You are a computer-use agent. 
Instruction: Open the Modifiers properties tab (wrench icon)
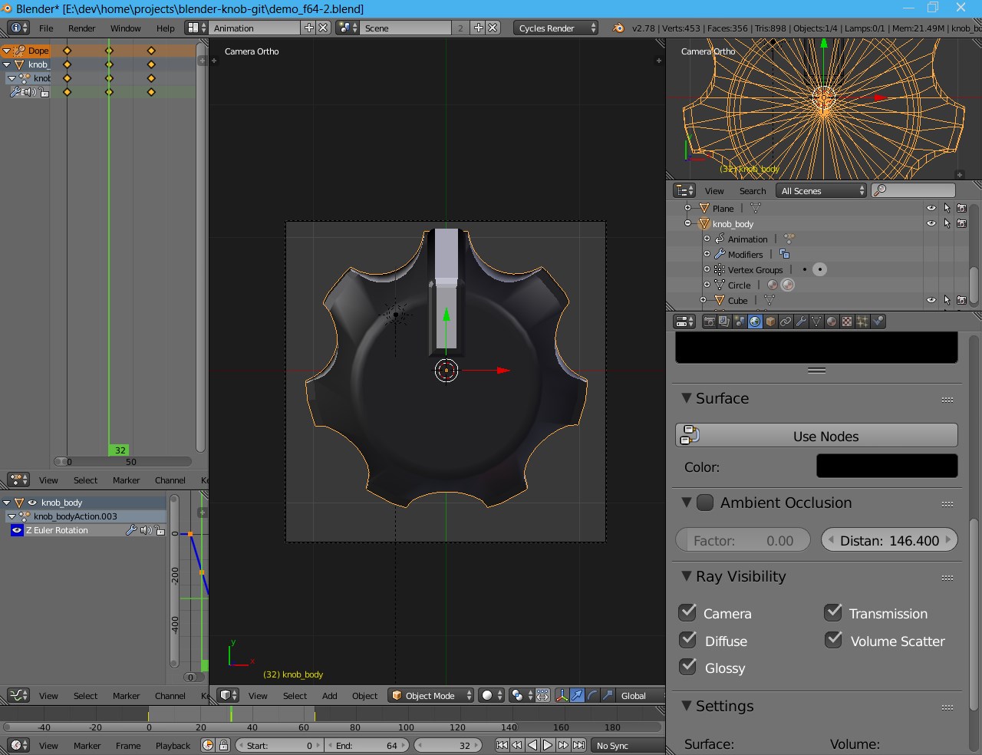click(801, 321)
